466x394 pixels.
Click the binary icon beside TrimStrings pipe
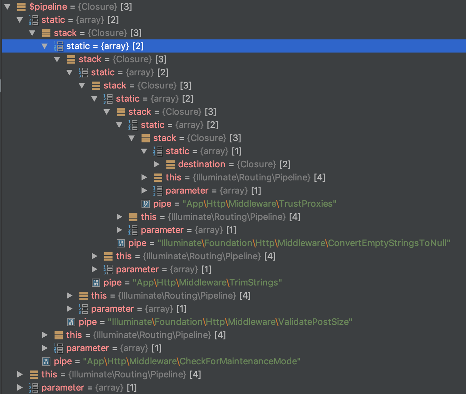(96, 282)
